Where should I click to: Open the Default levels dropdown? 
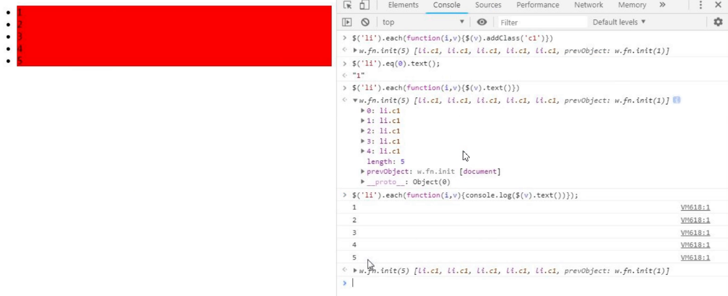coord(619,22)
